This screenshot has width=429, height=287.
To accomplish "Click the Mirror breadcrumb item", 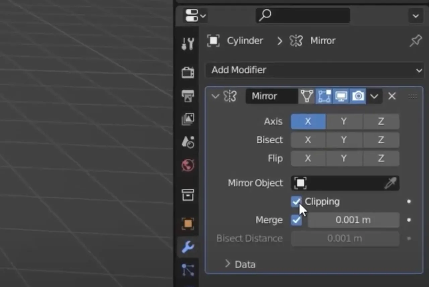I will (x=322, y=41).
